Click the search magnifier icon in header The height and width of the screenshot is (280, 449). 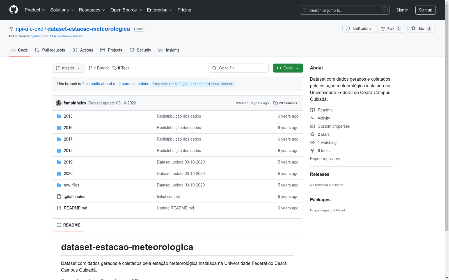[x=305, y=10]
